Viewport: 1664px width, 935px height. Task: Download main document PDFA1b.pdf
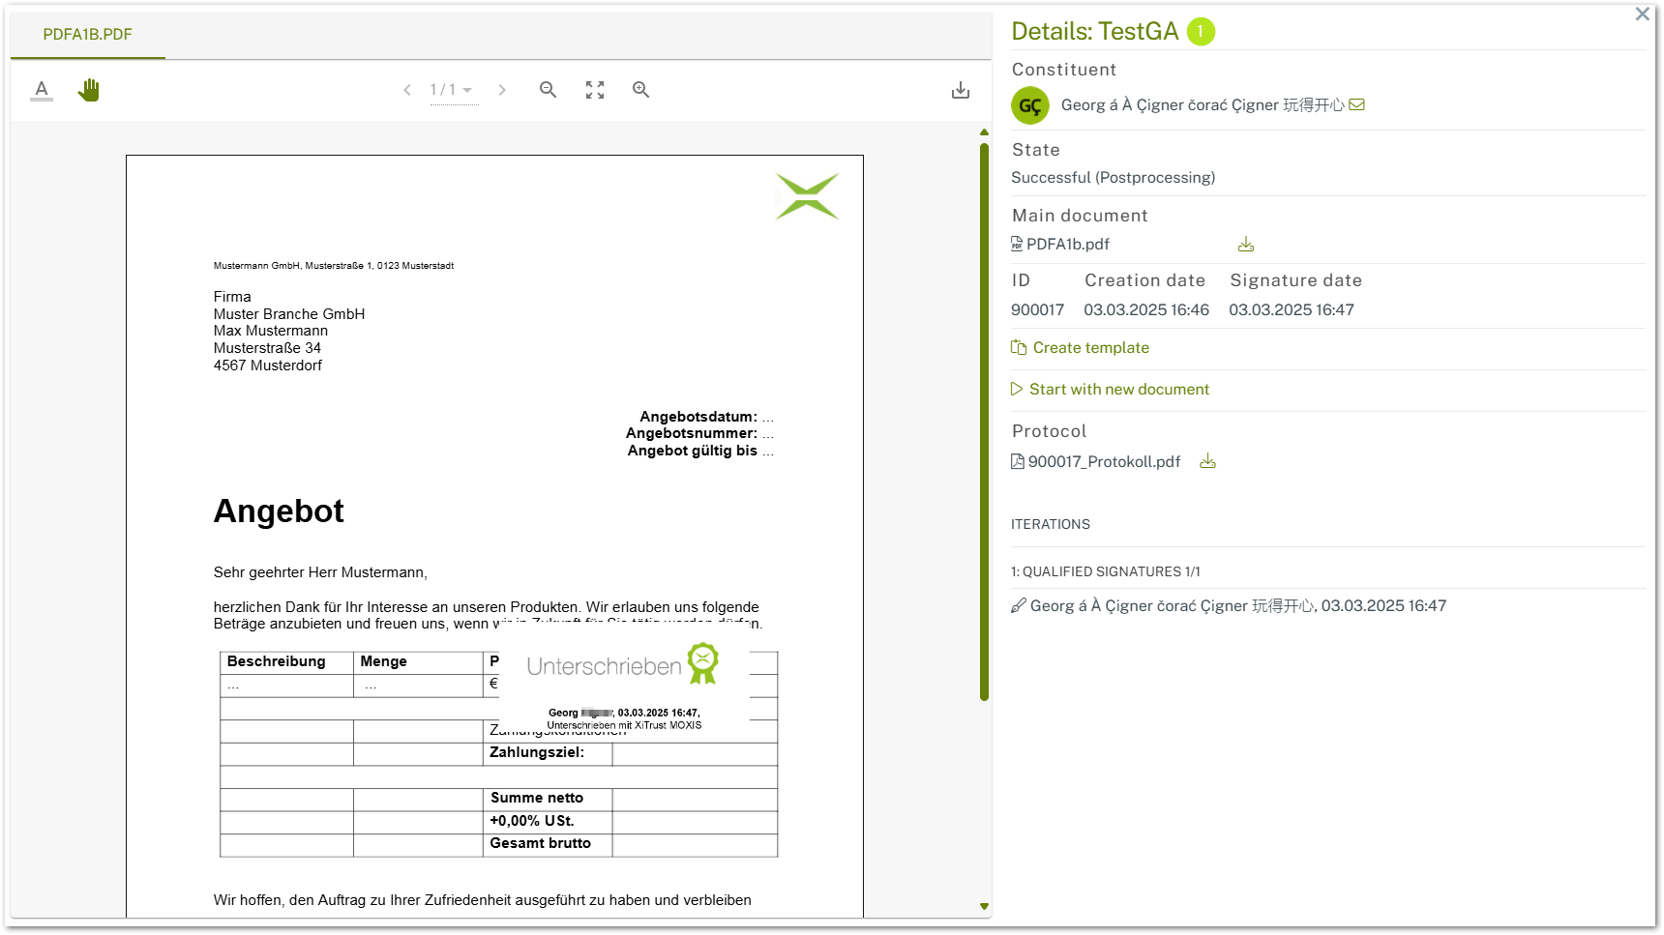(1246, 245)
